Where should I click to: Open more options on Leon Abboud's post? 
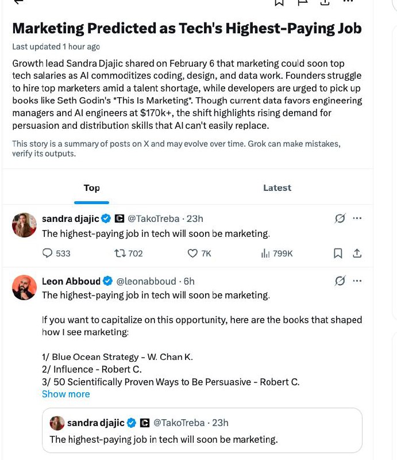[357, 281]
